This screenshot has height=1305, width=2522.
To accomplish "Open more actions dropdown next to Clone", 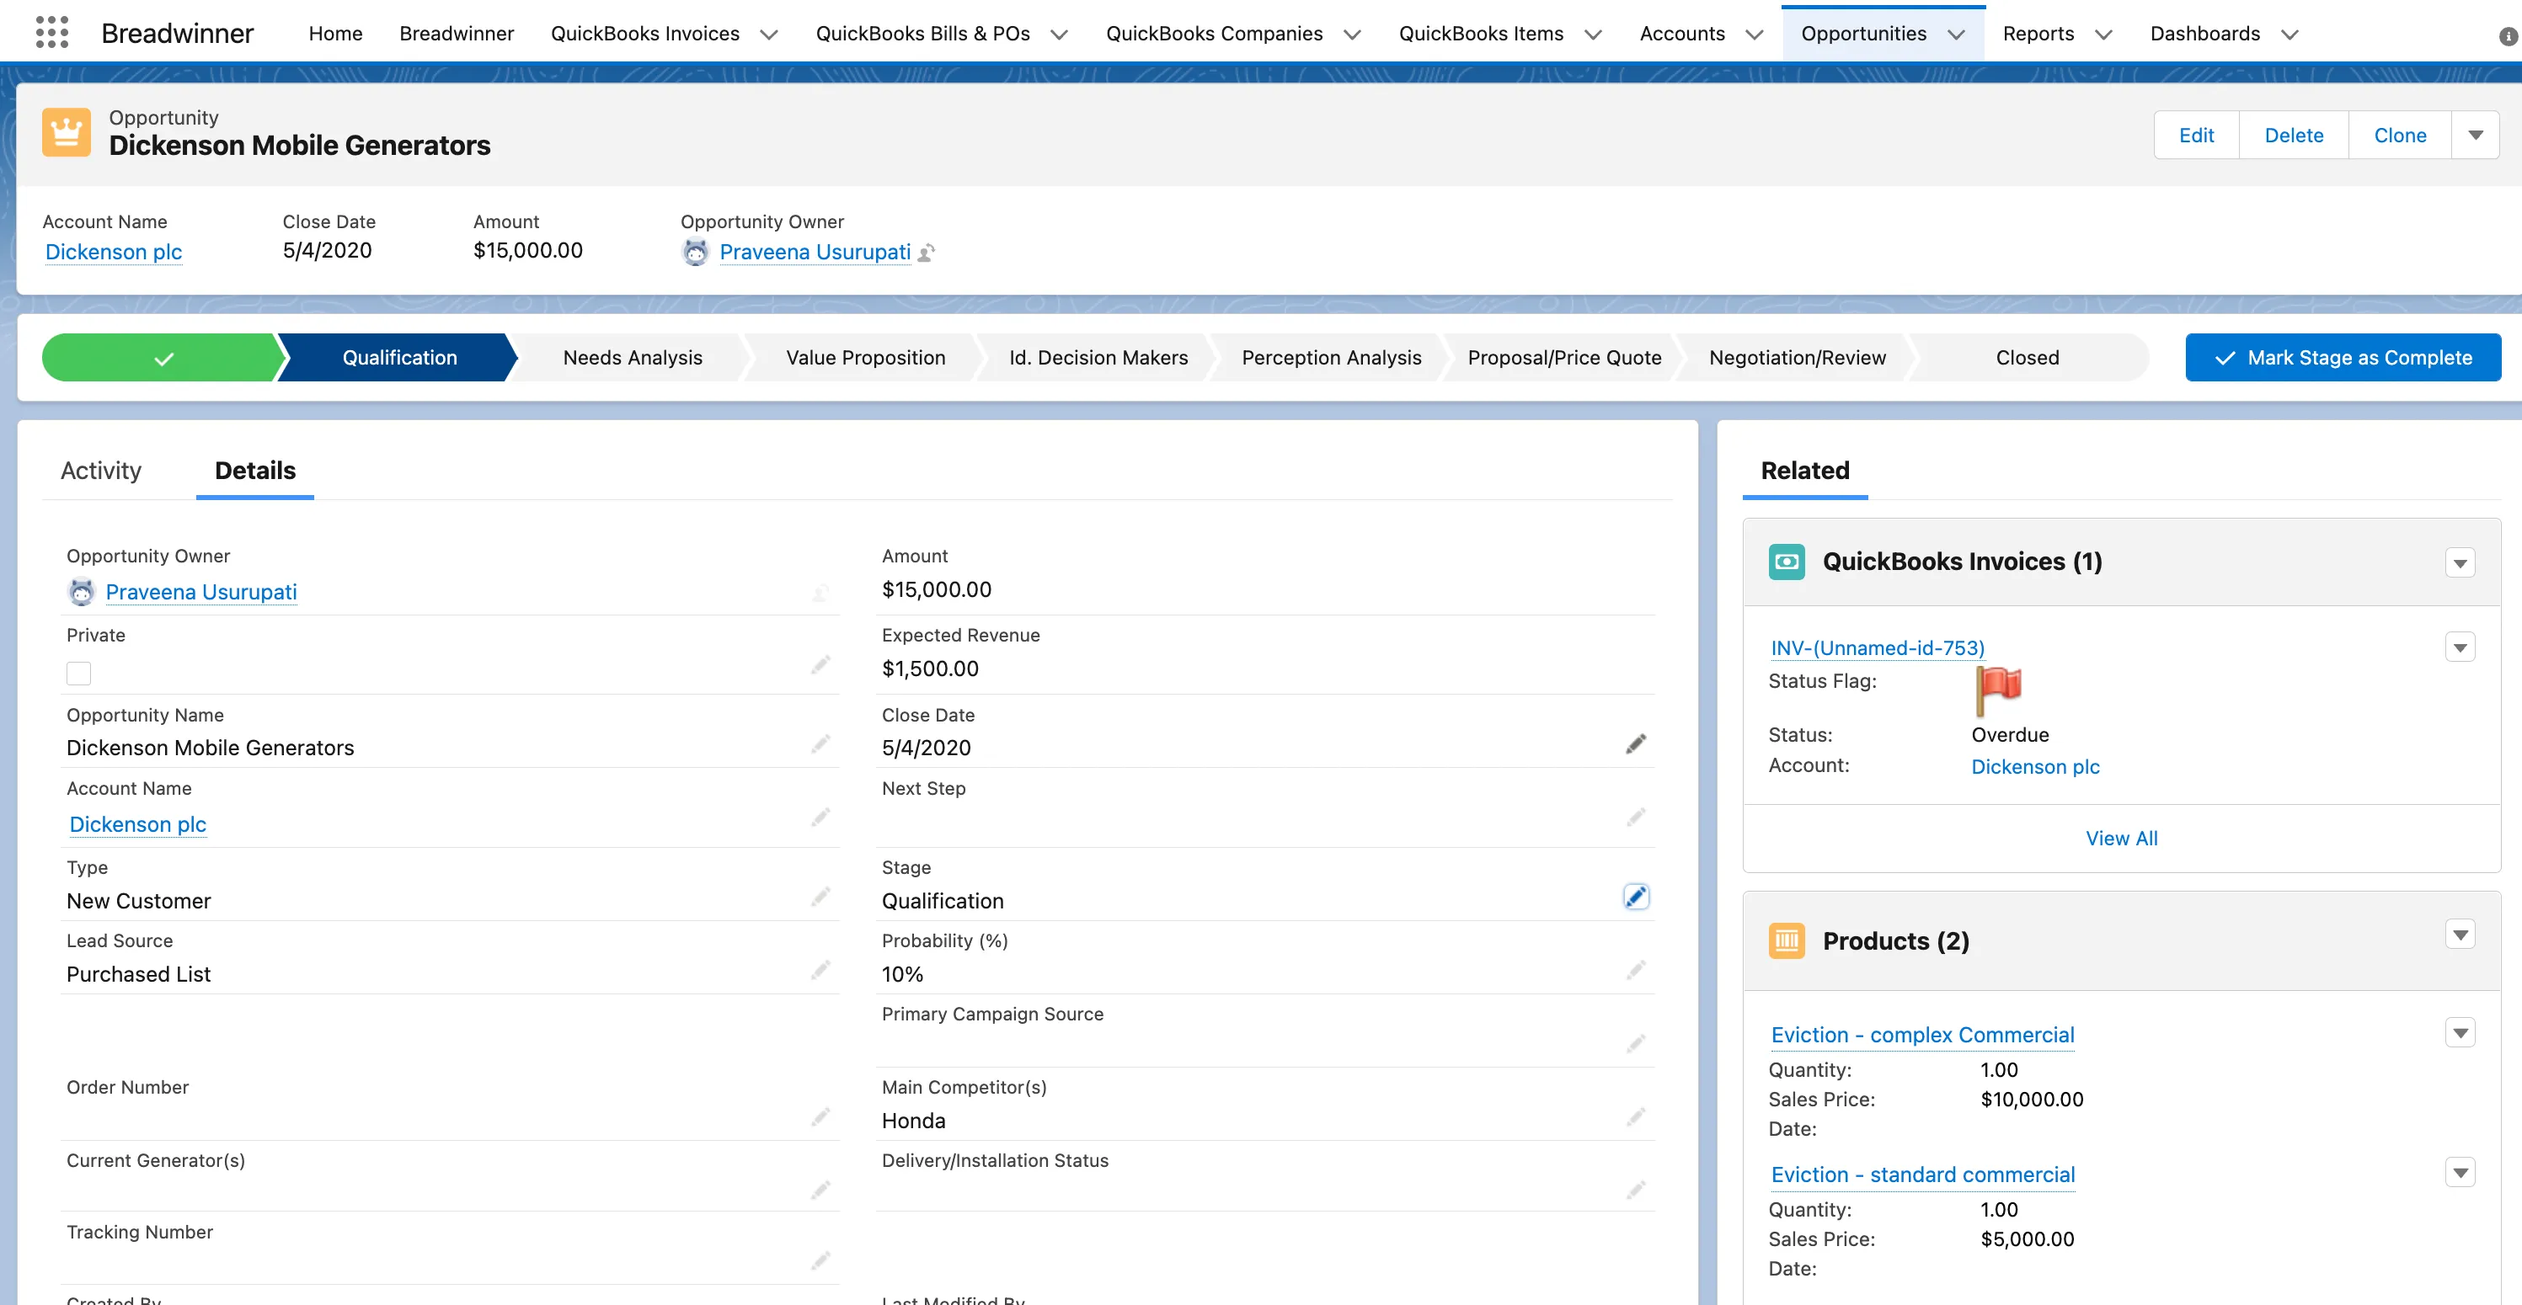I will pyautogui.click(x=2476, y=135).
